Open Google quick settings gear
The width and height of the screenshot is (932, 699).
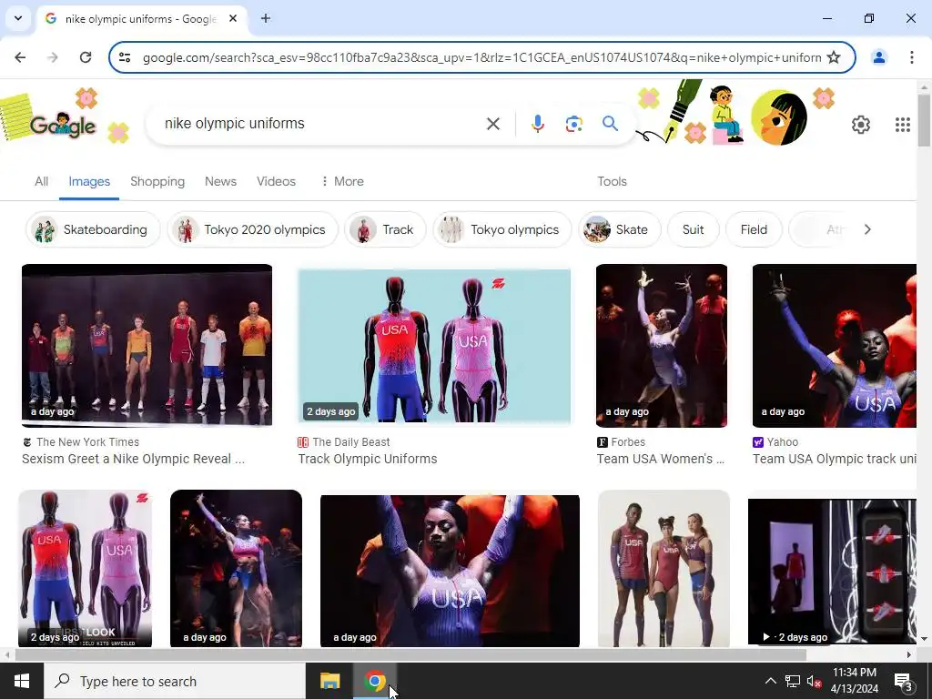point(861,124)
